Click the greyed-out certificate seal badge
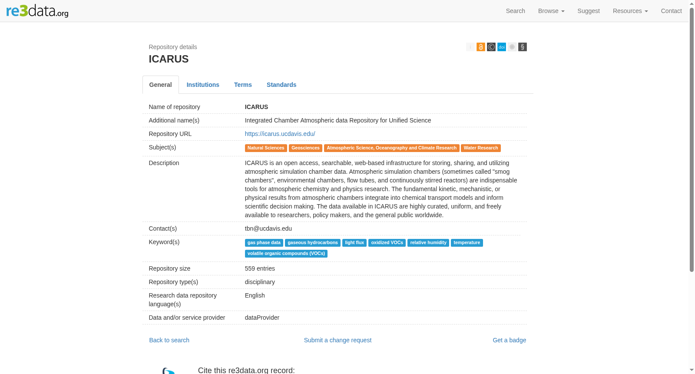 pyautogui.click(x=512, y=47)
